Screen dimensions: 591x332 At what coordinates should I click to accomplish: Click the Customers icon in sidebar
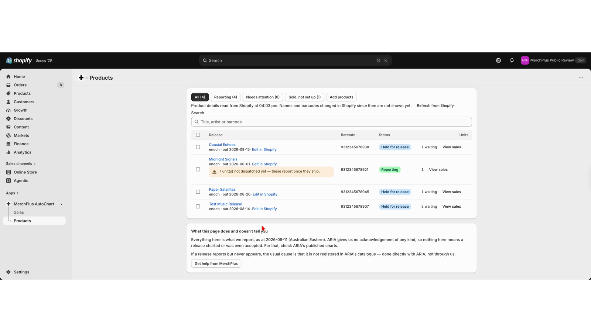pyautogui.click(x=8, y=102)
